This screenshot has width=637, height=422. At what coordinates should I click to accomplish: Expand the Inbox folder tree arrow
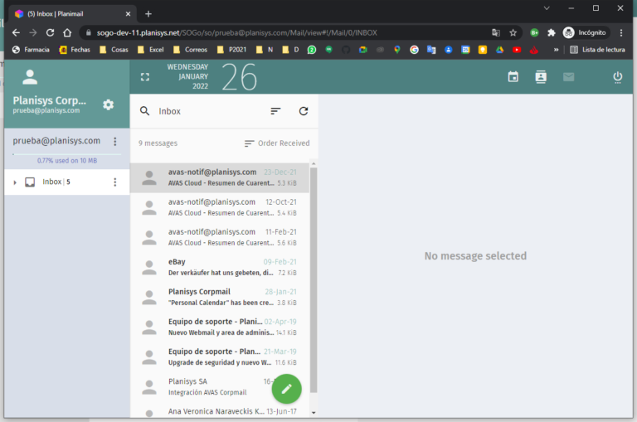[x=15, y=182]
